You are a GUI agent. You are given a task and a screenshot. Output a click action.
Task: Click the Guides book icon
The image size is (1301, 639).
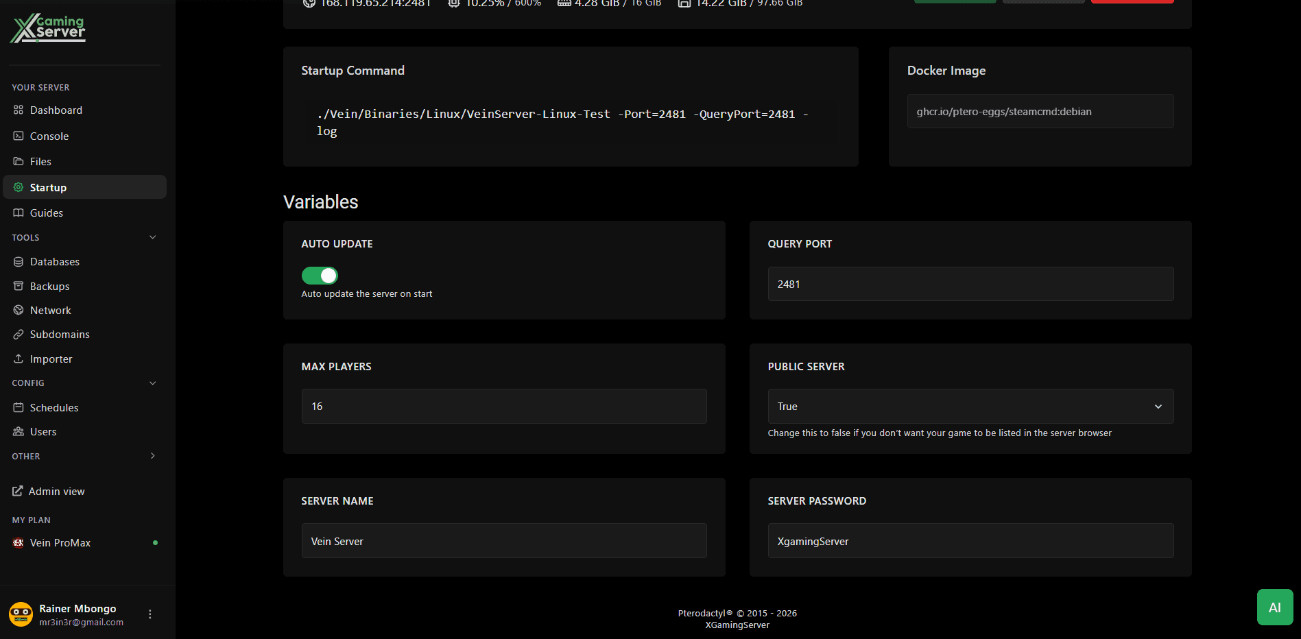19,213
